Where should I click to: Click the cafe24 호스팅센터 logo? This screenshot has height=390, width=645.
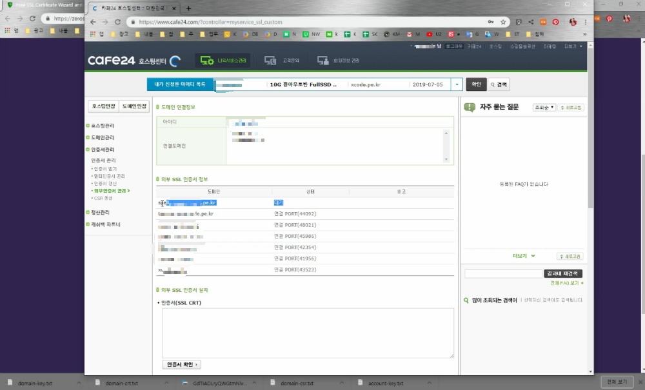coord(134,61)
